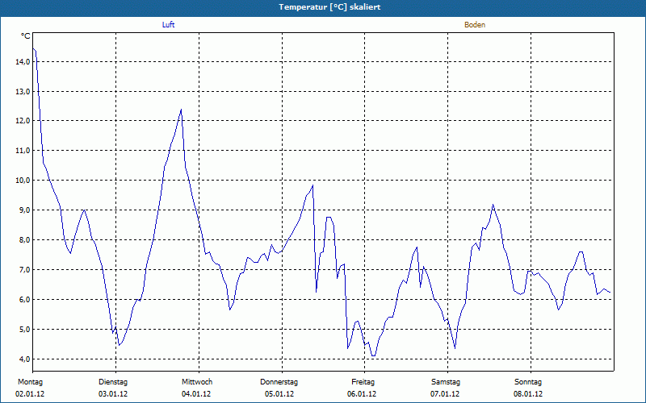Select the Boden legend label
This screenshot has height=403, width=646.
(x=475, y=25)
